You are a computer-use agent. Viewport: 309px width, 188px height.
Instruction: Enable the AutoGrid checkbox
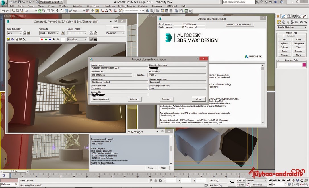[x=284, y=36]
